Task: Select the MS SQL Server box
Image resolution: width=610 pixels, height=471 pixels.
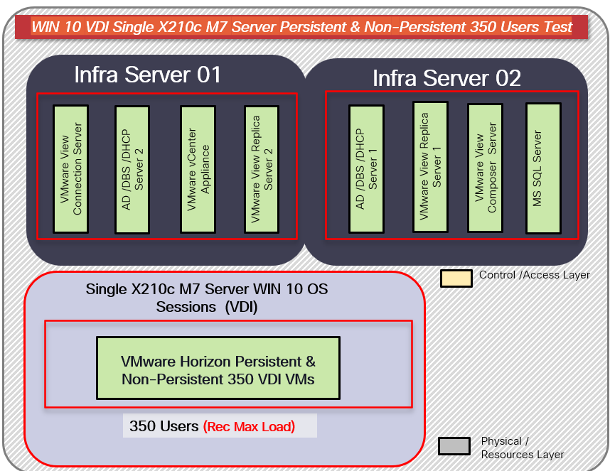Action: (543, 168)
